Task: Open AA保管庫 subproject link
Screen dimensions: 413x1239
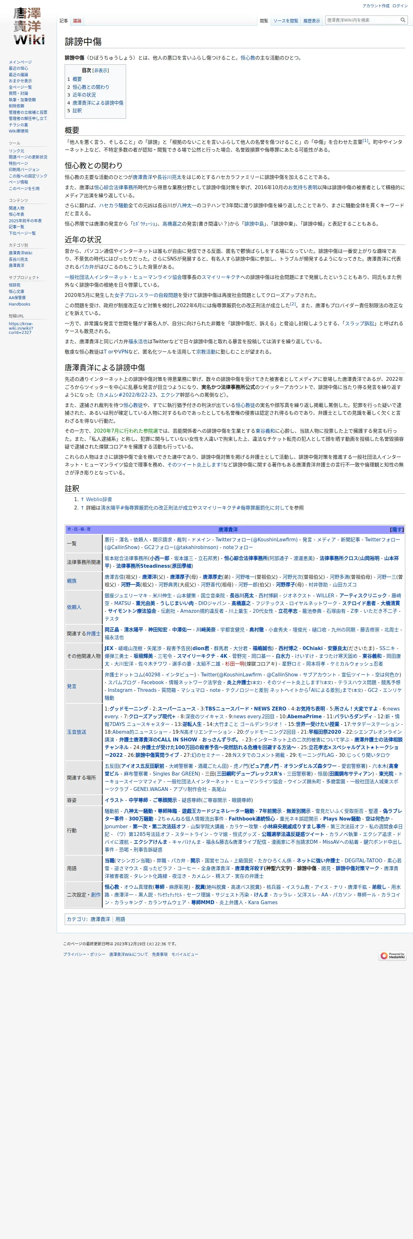Action: tap(17, 298)
